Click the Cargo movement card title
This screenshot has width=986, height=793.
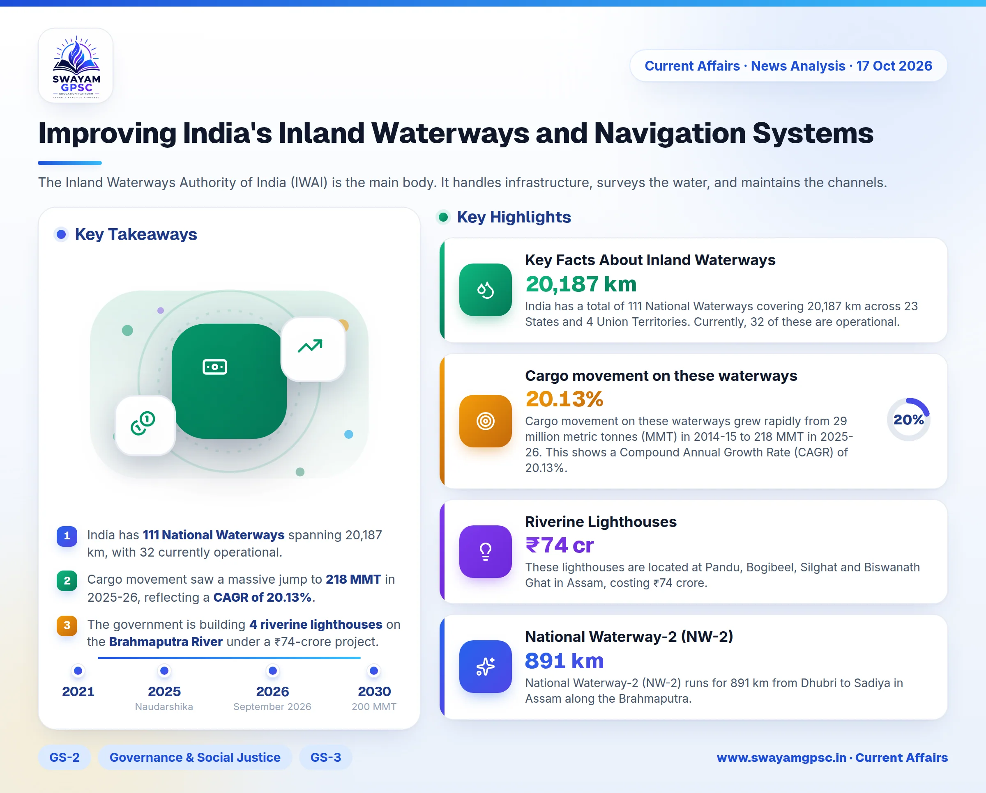click(x=661, y=376)
